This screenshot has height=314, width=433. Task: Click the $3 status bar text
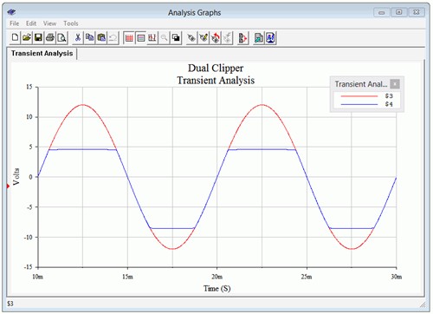click(10, 304)
